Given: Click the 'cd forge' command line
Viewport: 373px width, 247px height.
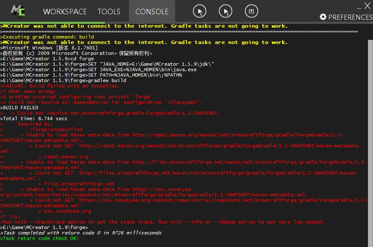Looking at the screenshot, I should pos(47,59).
